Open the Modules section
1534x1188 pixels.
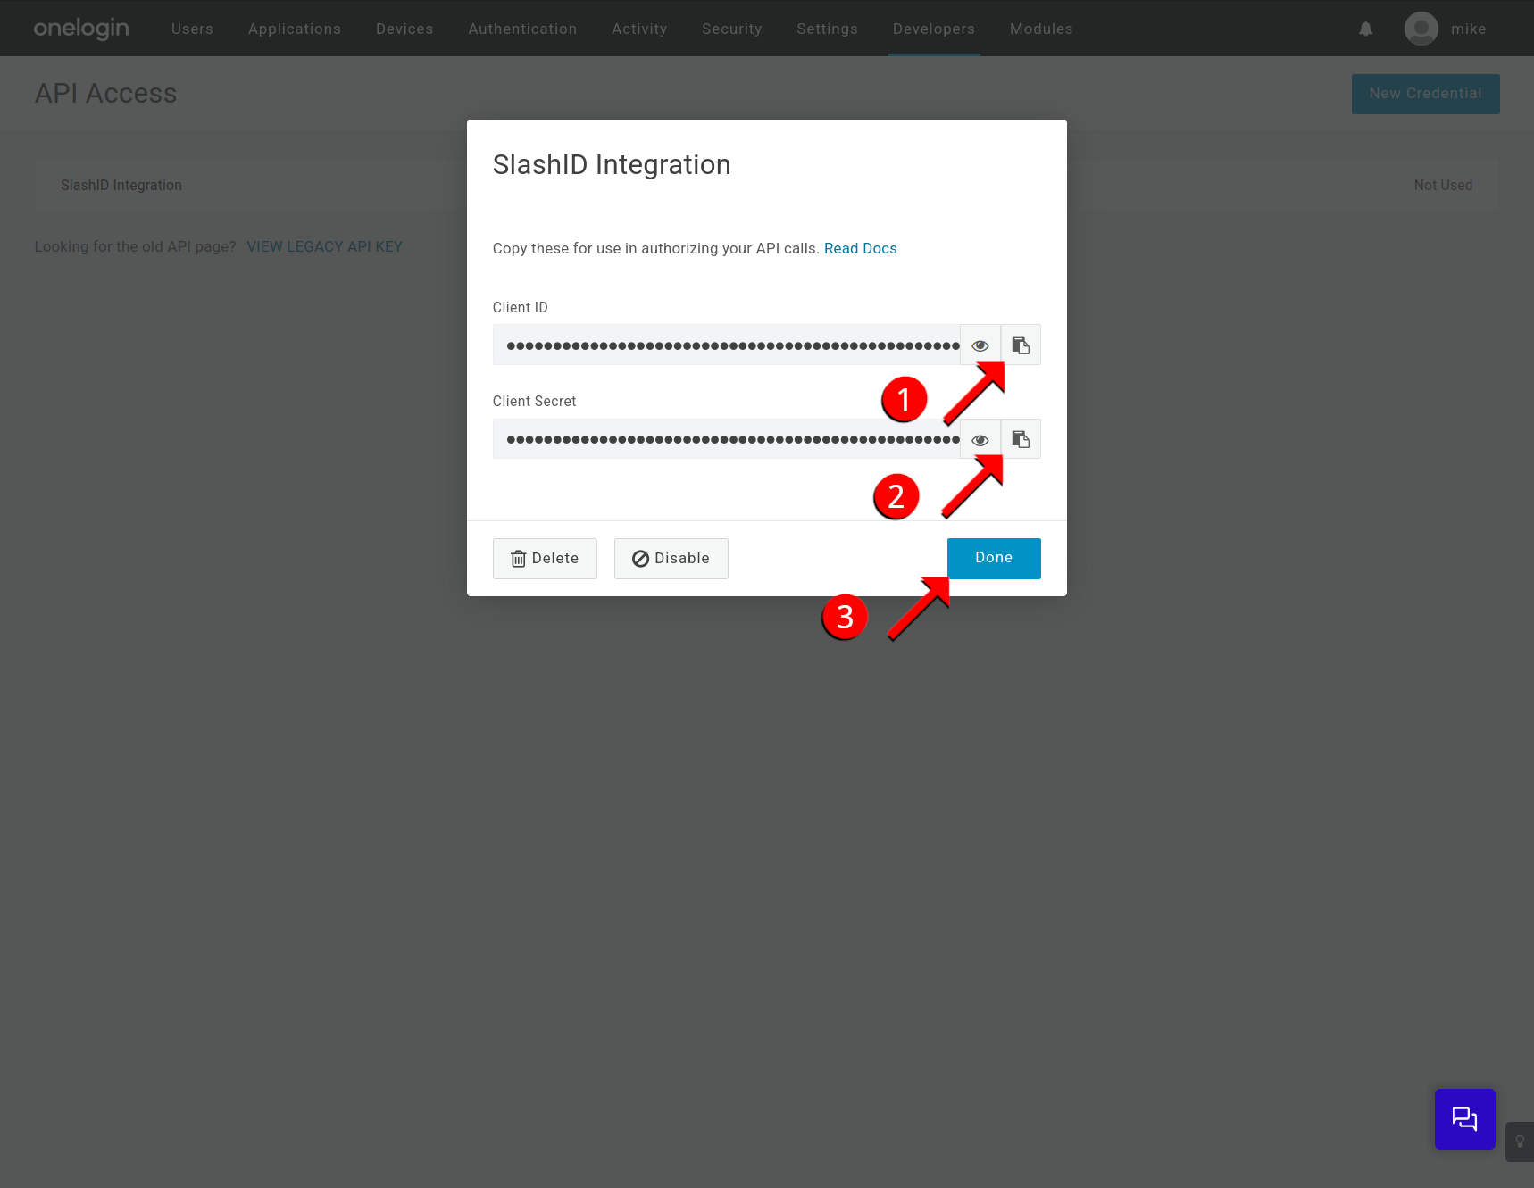pyautogui.click(x=1040, y=29)
